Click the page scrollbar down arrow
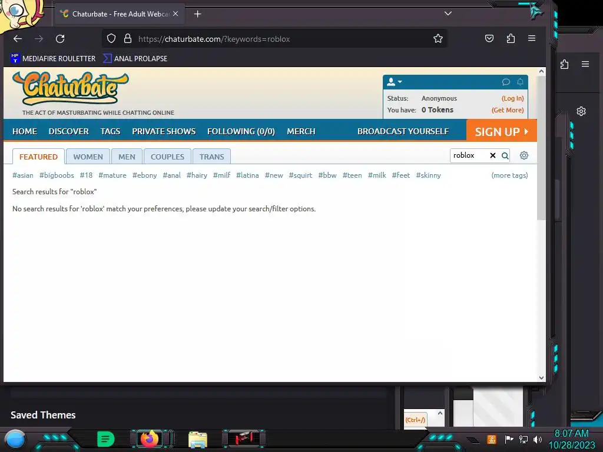603x452 pixels. coord(542,377)
